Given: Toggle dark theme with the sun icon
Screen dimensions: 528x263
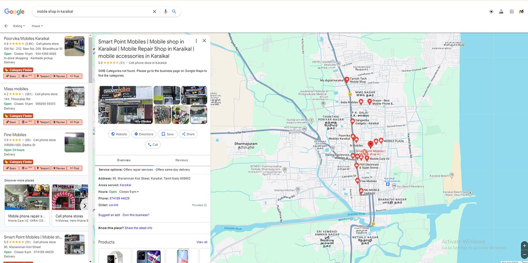Looking at the screenshot, I should (x=491, y=12).
